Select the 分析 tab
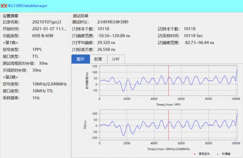This screenshot has width=243, height=158. tap(116, 59)
